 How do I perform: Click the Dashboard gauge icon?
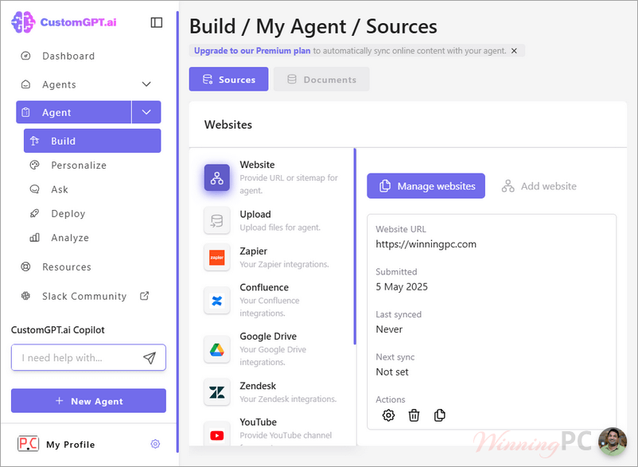pyautogui.click(x=25, y=56)
